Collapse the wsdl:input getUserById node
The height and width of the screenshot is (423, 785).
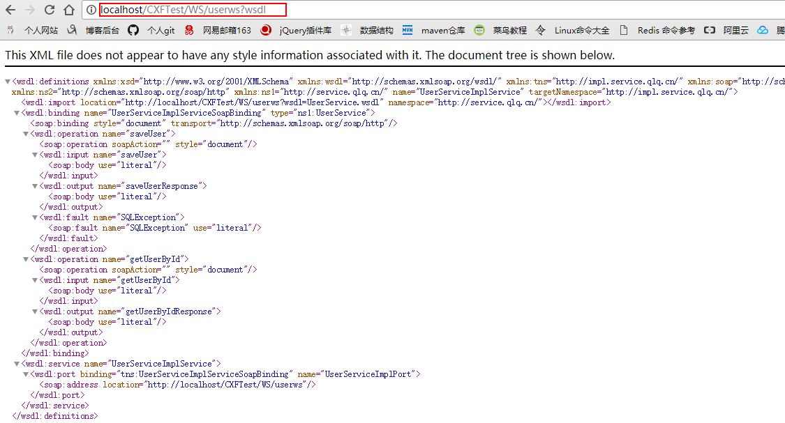coord(35,281)
